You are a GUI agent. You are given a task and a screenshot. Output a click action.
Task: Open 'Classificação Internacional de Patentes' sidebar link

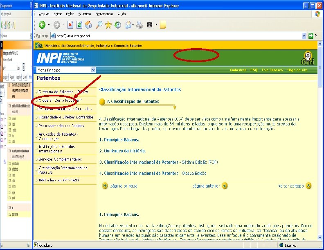pyautogui.click(x=63, y=170)
